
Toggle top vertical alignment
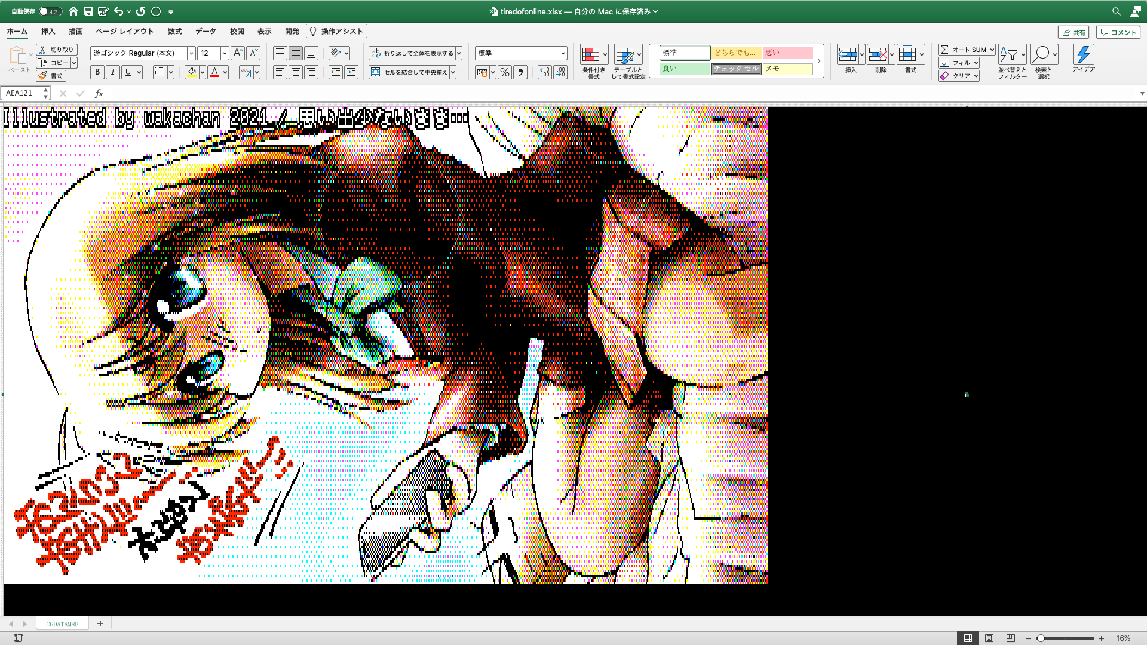(280, 53)
